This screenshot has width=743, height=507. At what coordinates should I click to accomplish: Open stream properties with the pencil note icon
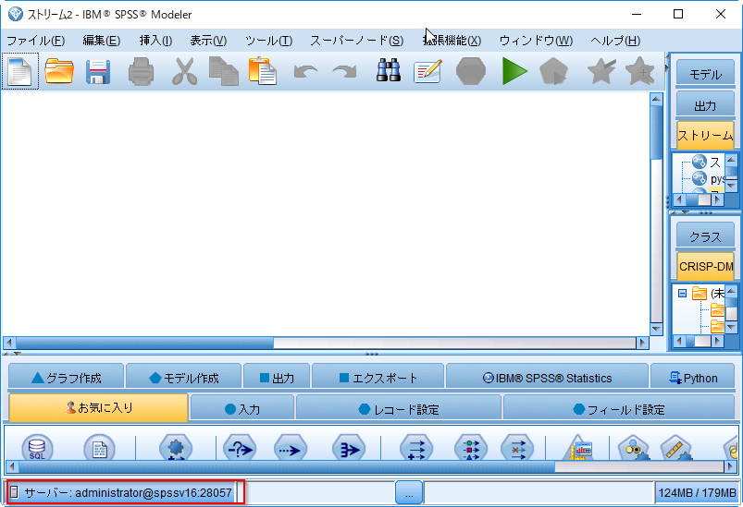427,71
